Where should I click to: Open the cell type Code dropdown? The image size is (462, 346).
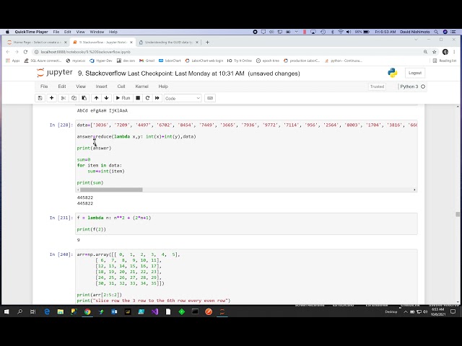(183, 98)
